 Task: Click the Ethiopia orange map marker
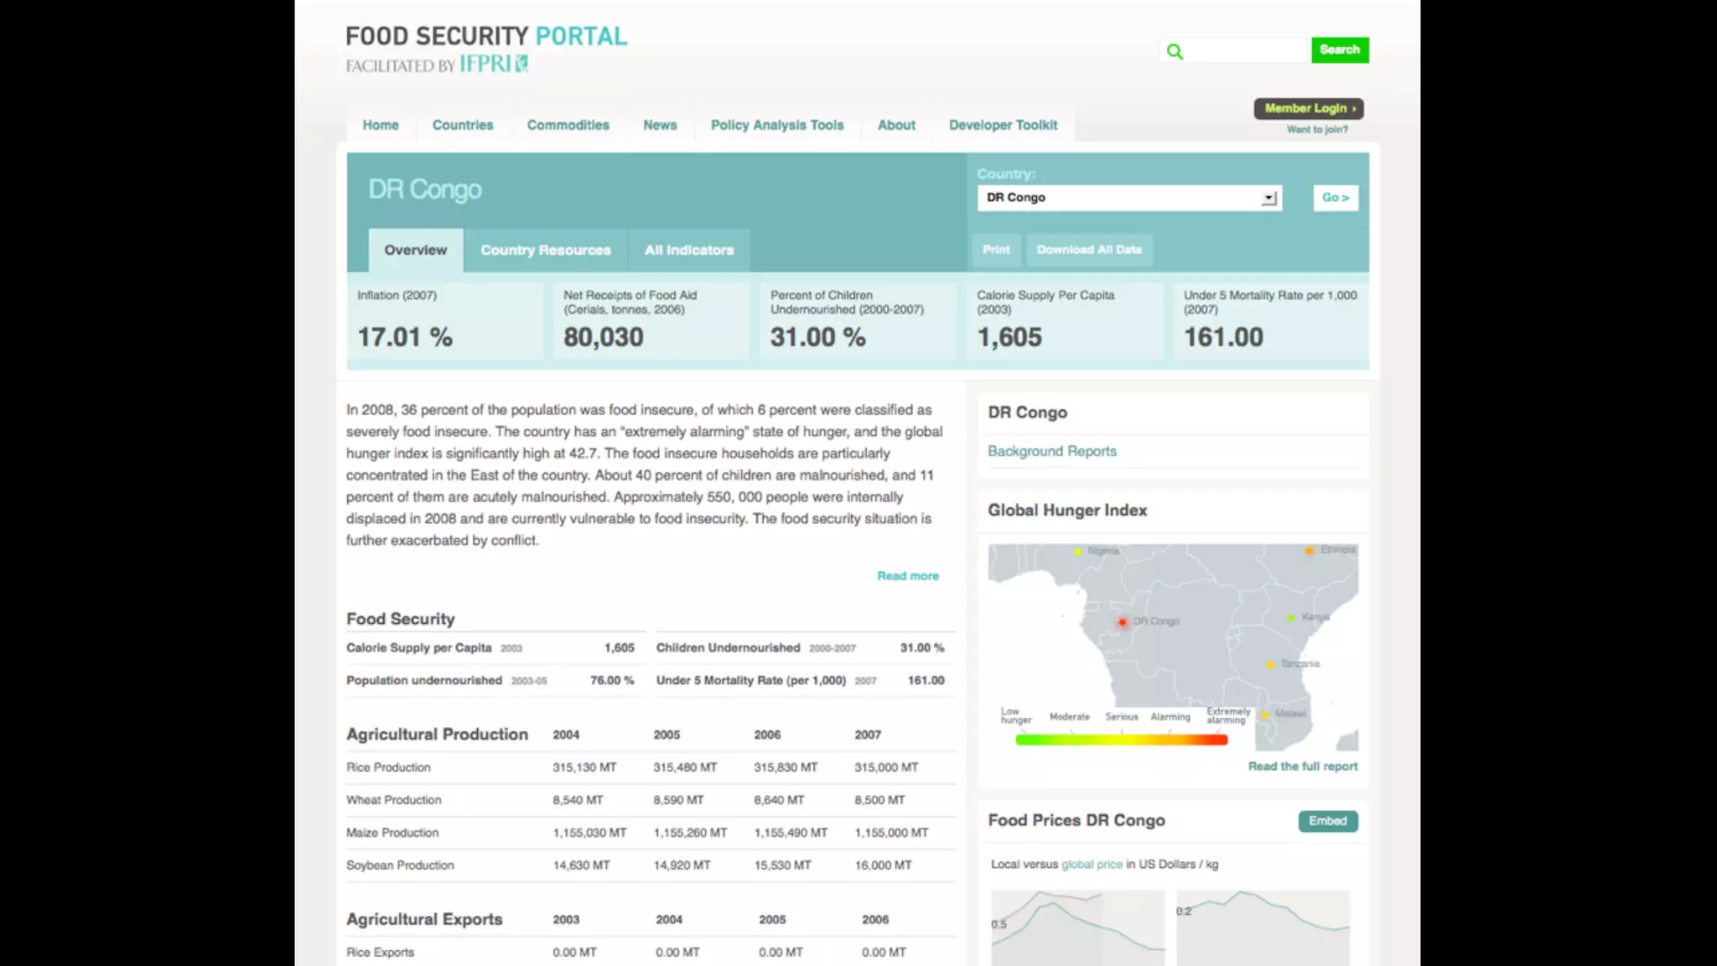[x=1309, y=551]
